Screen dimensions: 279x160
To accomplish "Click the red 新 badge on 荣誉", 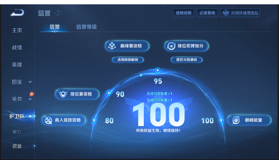I will [x=32, y=94].
